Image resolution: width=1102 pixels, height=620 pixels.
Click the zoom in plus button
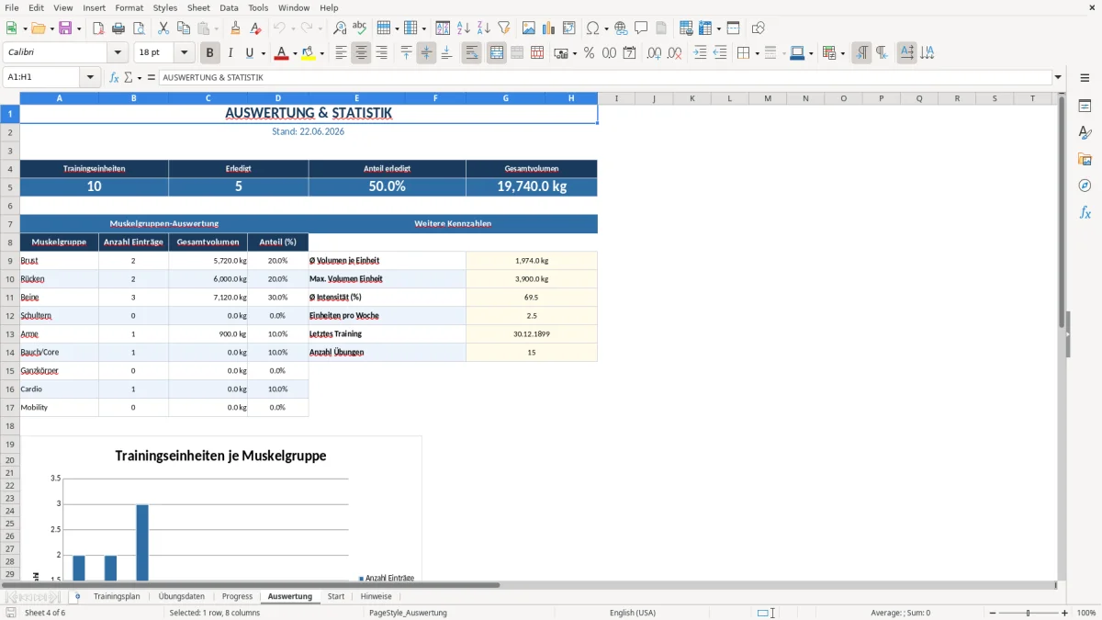click(x=1065, y=613)
